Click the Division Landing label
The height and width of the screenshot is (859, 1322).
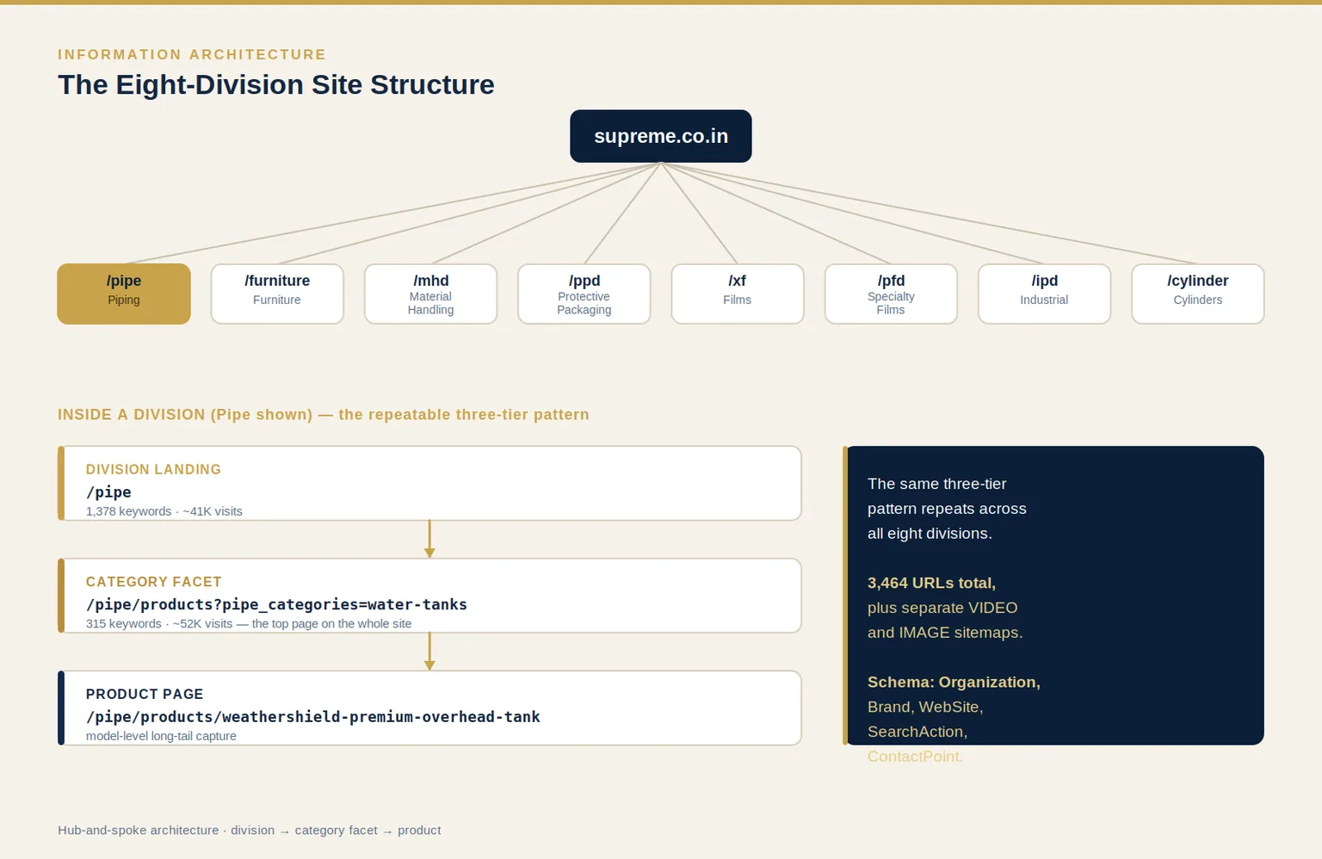click(153, 469)
